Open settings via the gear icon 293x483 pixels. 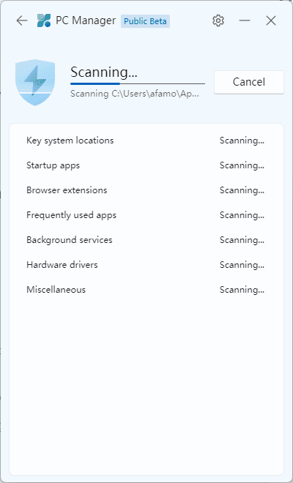coord(218,20)
